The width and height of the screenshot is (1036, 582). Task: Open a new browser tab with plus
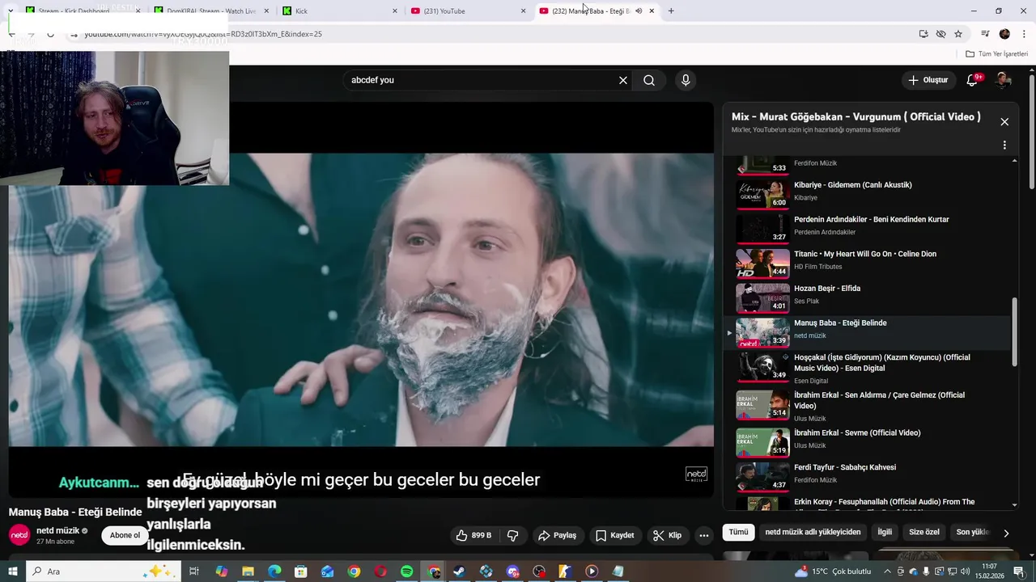click(x=671, y=11)
